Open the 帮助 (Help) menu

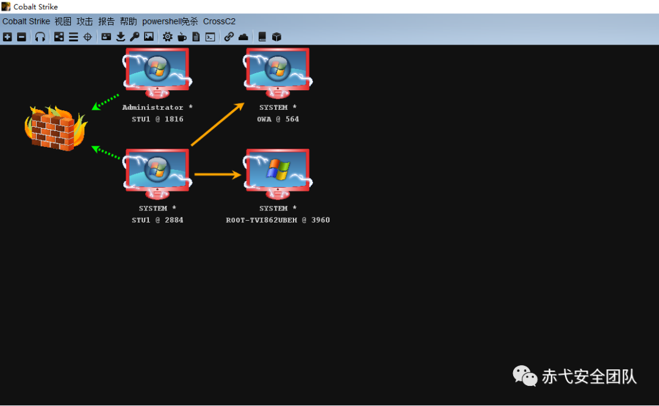point(128,21)
